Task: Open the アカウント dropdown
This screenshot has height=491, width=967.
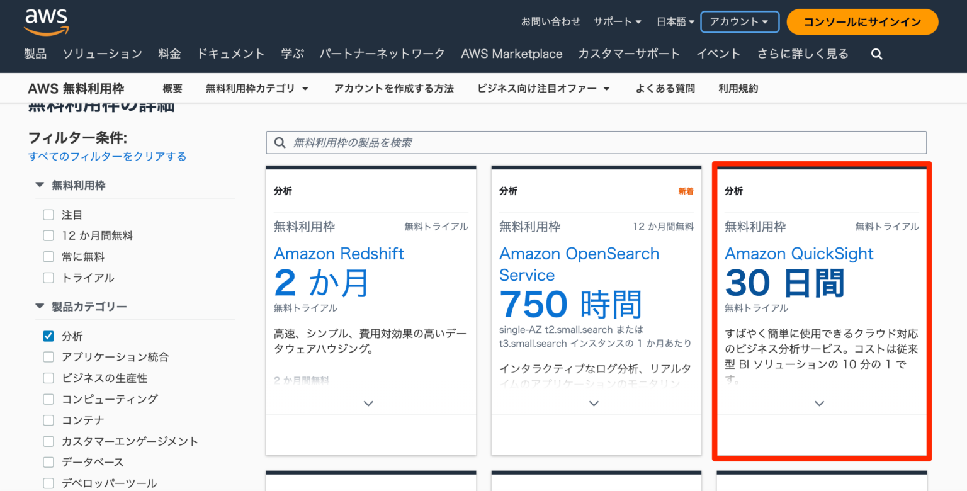Action: 739,21
